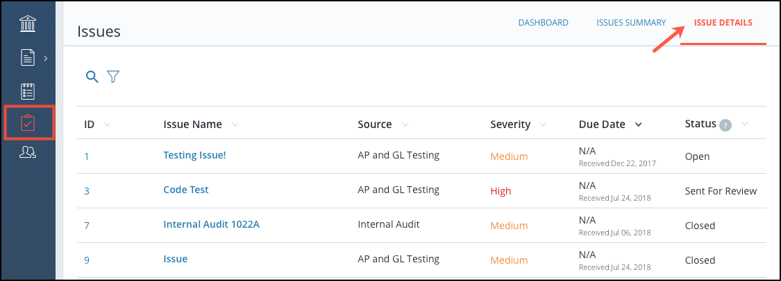
Task: Open the Severity column dropdown arrow
Action: [x=544, y=125]
